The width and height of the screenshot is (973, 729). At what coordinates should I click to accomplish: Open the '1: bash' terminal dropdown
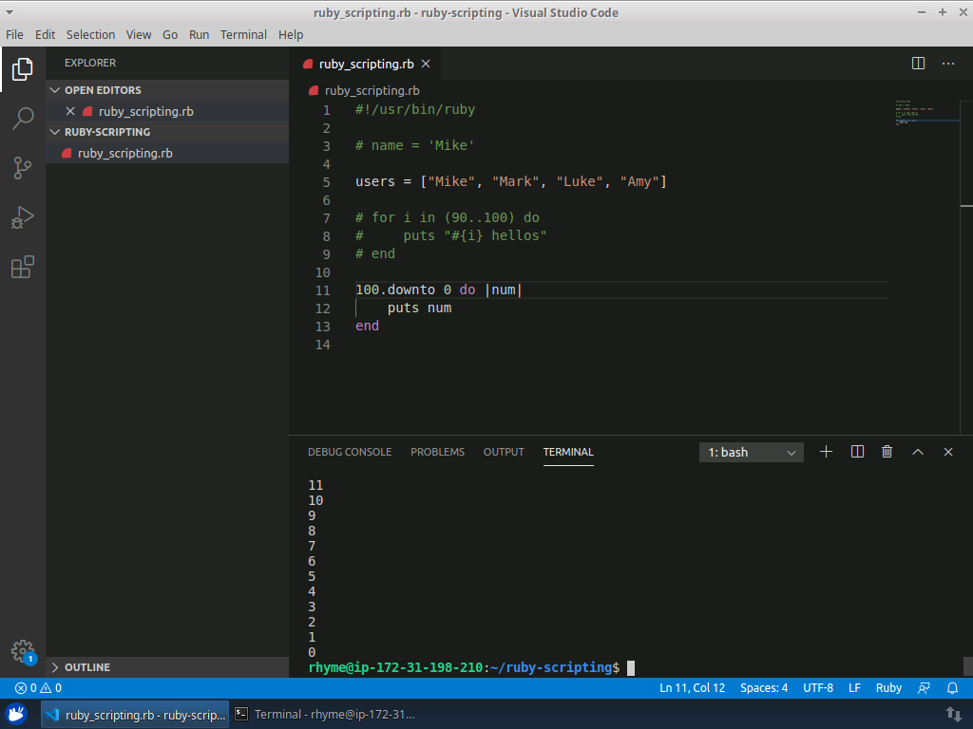(x=752, y=453)
